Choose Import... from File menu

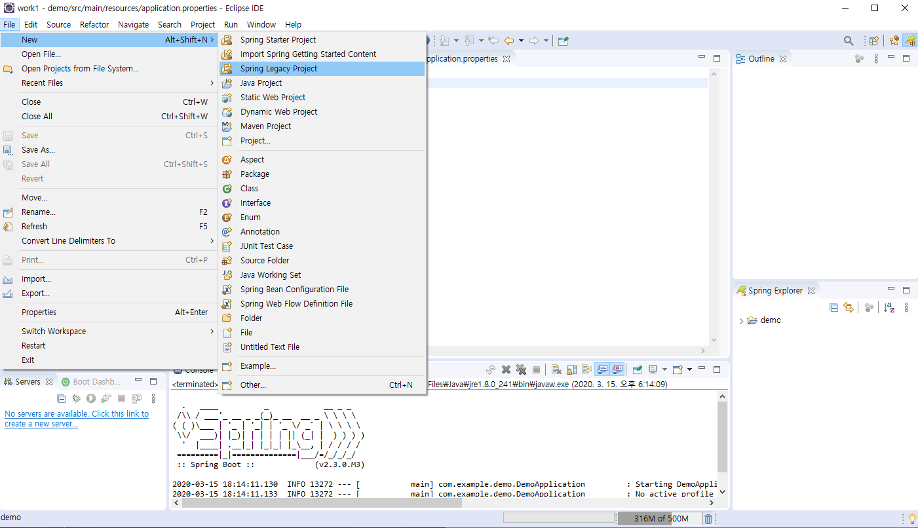click(x=109, y=279)
